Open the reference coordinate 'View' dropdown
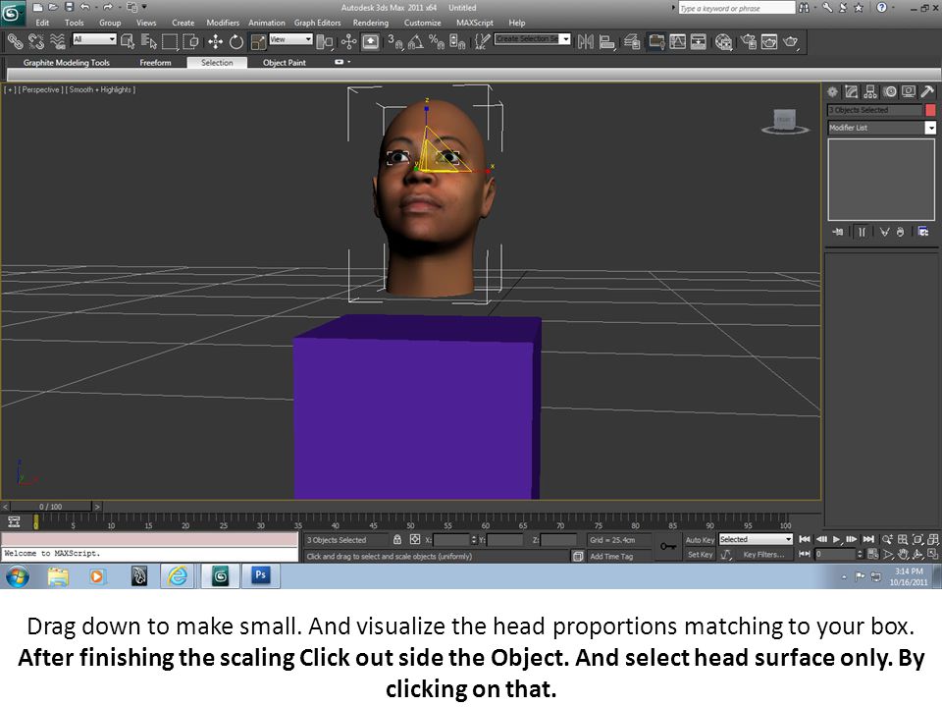 click(x=290, y=39)
